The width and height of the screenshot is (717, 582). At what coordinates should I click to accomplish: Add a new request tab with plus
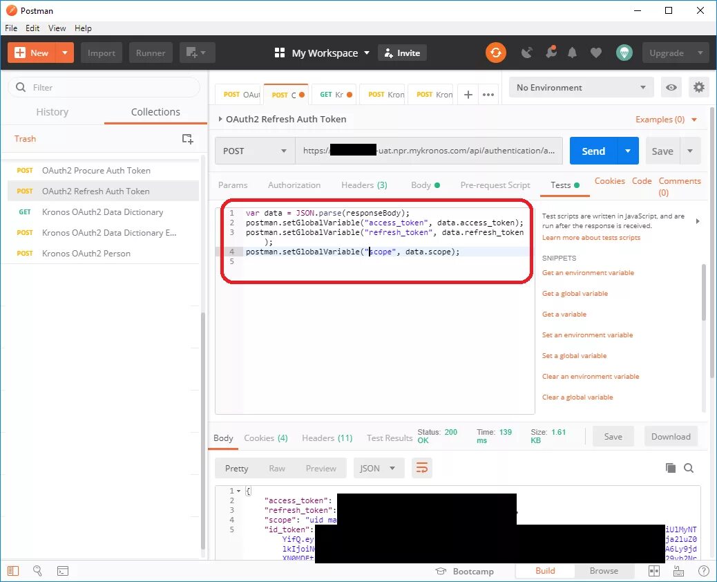468,95
